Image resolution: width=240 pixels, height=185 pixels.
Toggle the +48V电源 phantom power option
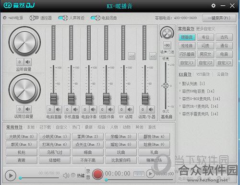13,18
